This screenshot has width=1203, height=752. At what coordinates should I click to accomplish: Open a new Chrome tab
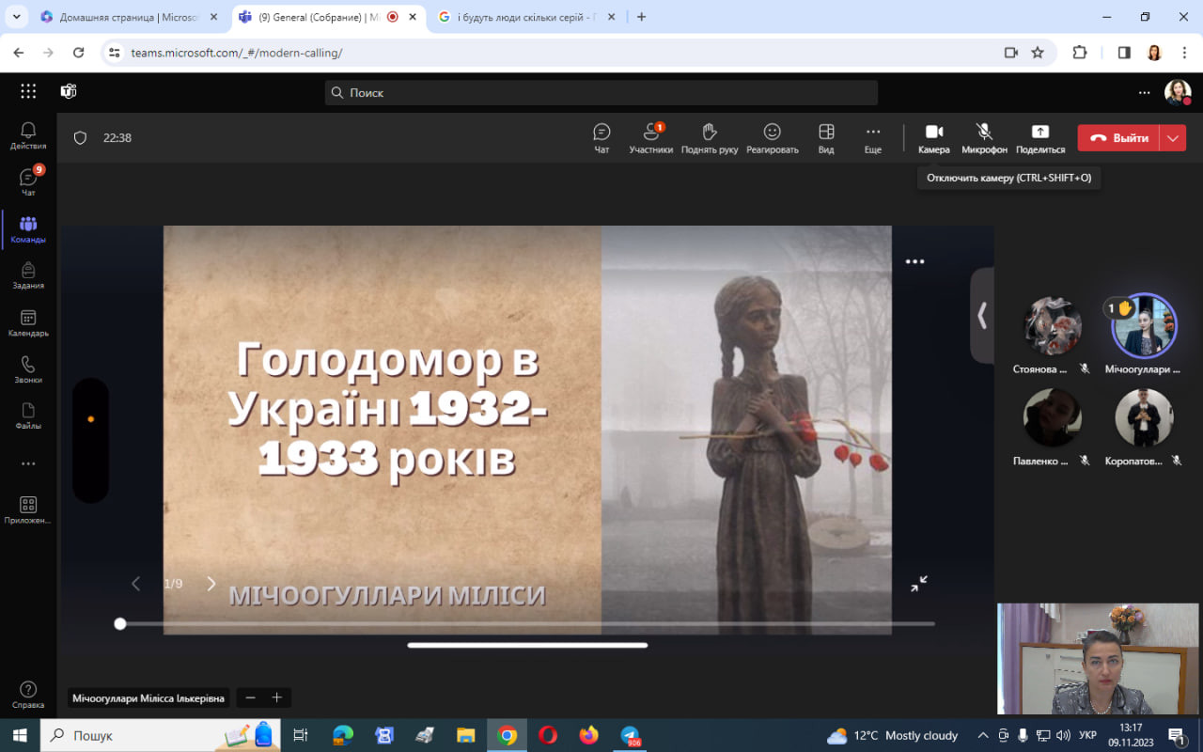(x=642, y=17)
